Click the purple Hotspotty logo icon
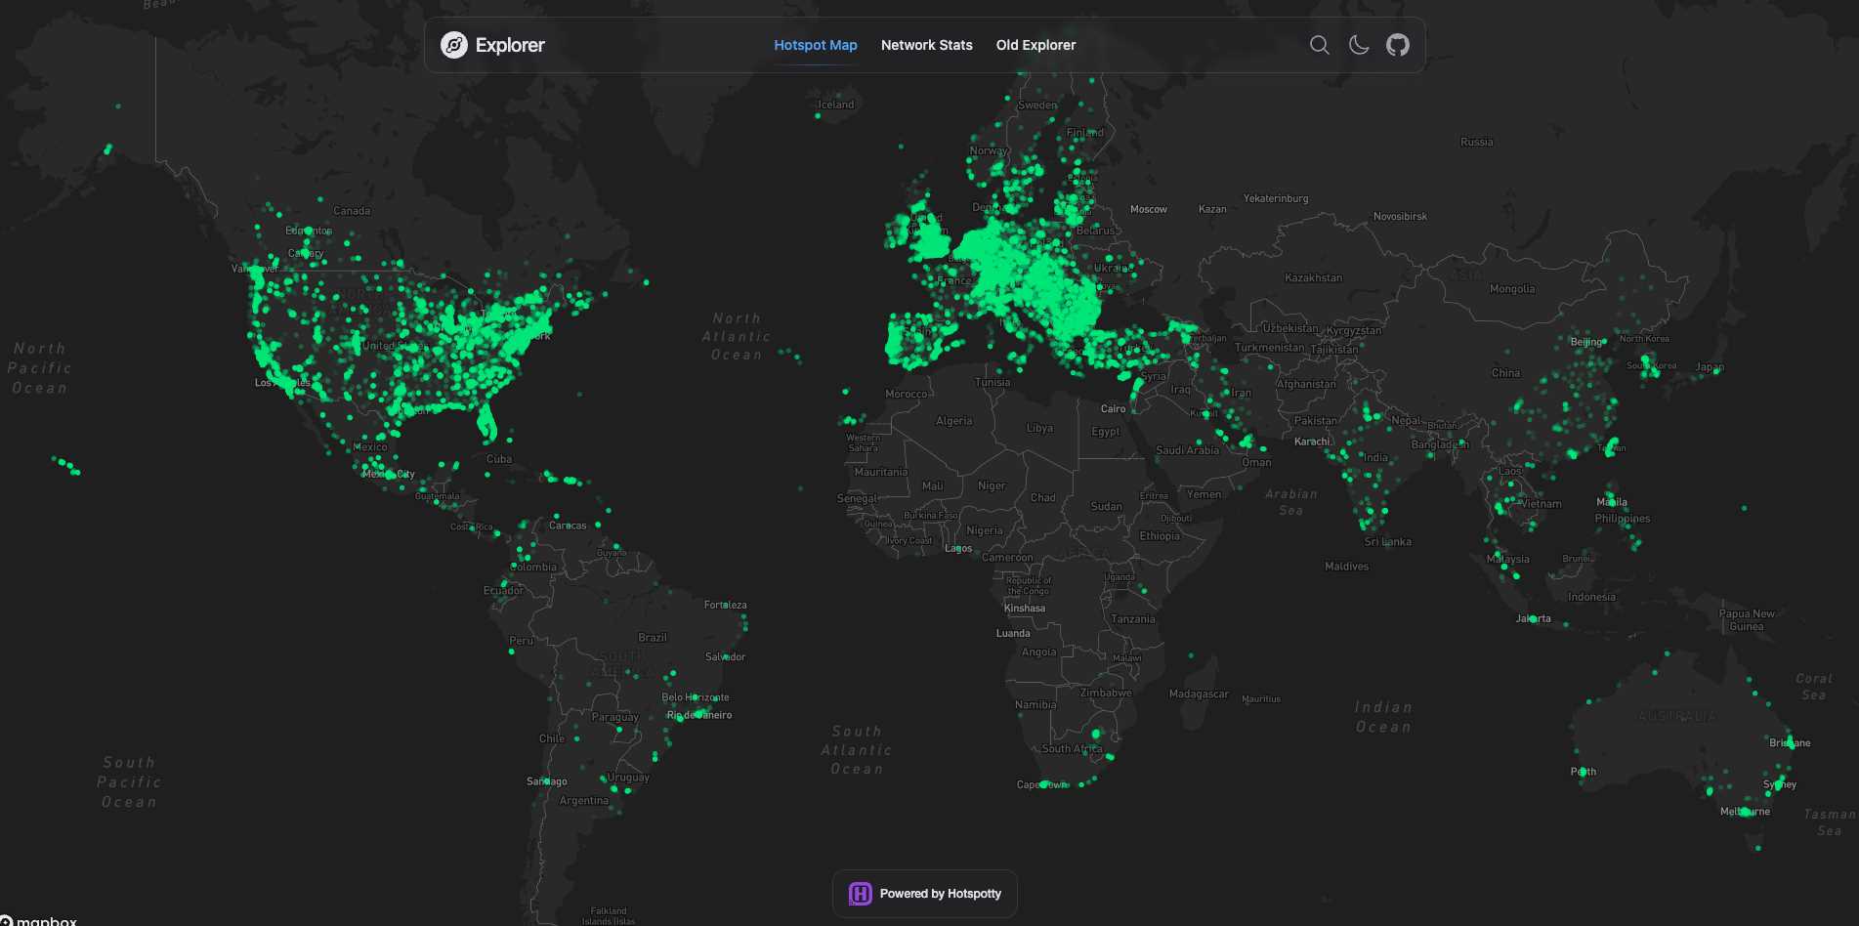Screen dimensions: 1859x926 (x=860, y=894)
